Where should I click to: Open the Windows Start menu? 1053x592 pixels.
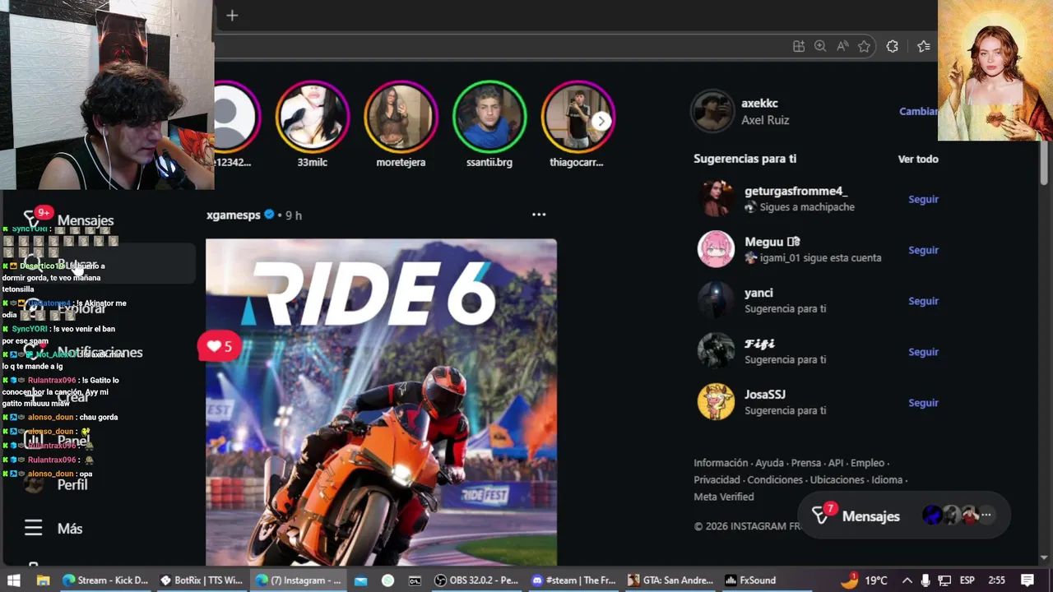pos(14,580)
